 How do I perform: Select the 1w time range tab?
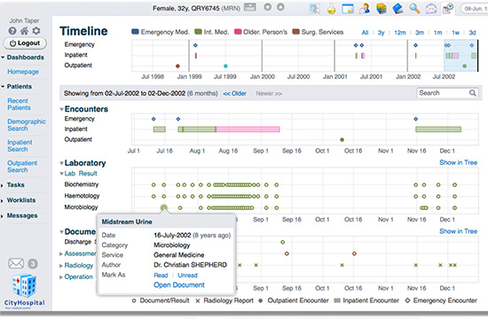tap(456, 32)
